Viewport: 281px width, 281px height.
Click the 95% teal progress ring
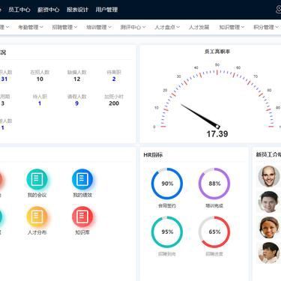(167, 232)
